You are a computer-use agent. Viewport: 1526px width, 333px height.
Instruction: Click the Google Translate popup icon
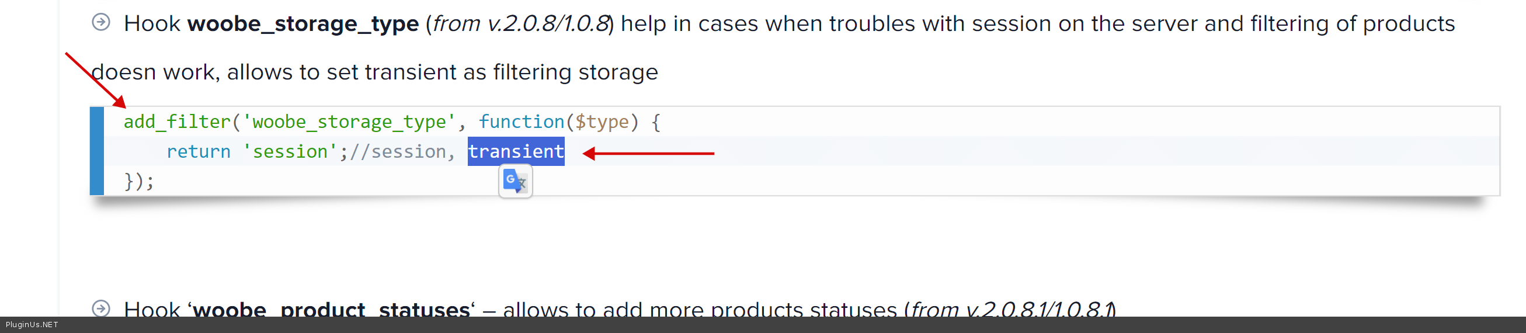click(x=515, y=181)
